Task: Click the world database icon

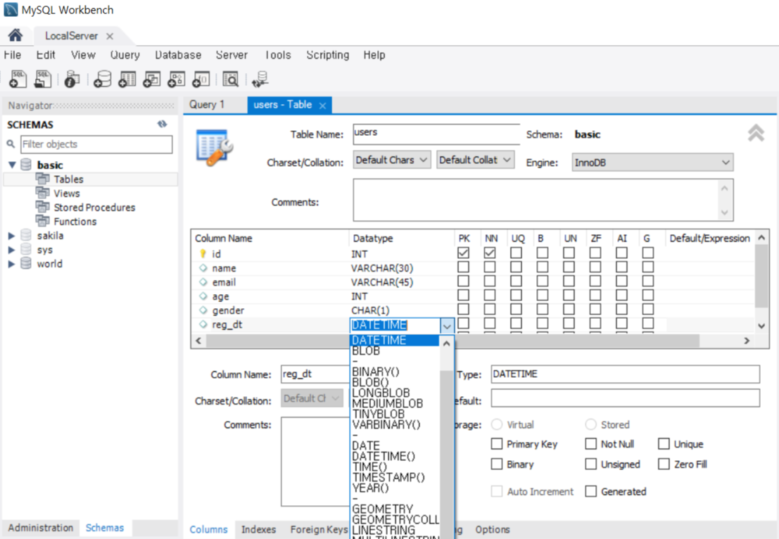Action: 26,263
